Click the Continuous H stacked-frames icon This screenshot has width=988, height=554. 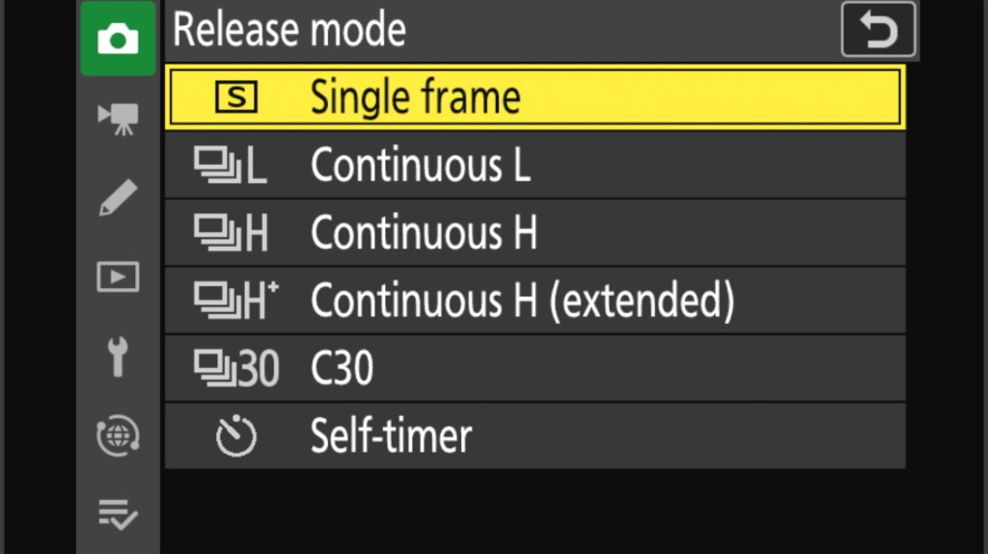230,233
